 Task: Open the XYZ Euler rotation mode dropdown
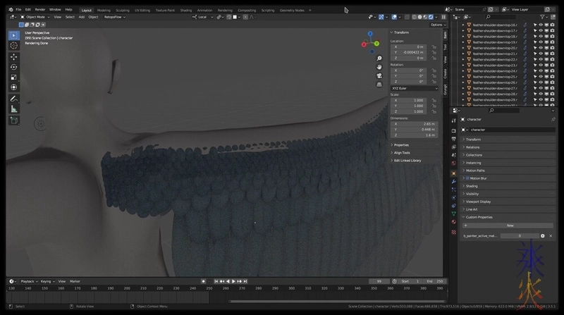[x=415, y=88]
